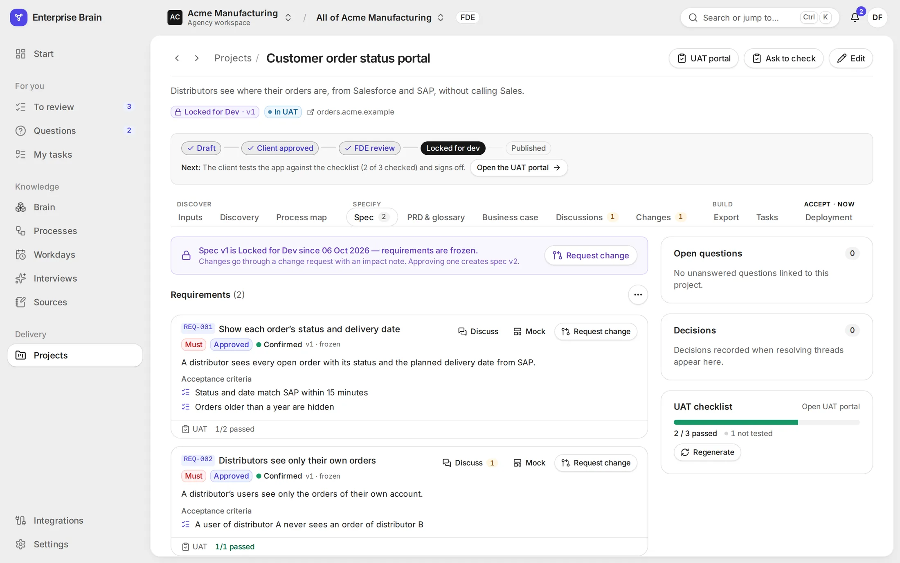Viewport: 900px width, 563px height.
Task: Open Requirements more options menu
Action: click(638, 295)
